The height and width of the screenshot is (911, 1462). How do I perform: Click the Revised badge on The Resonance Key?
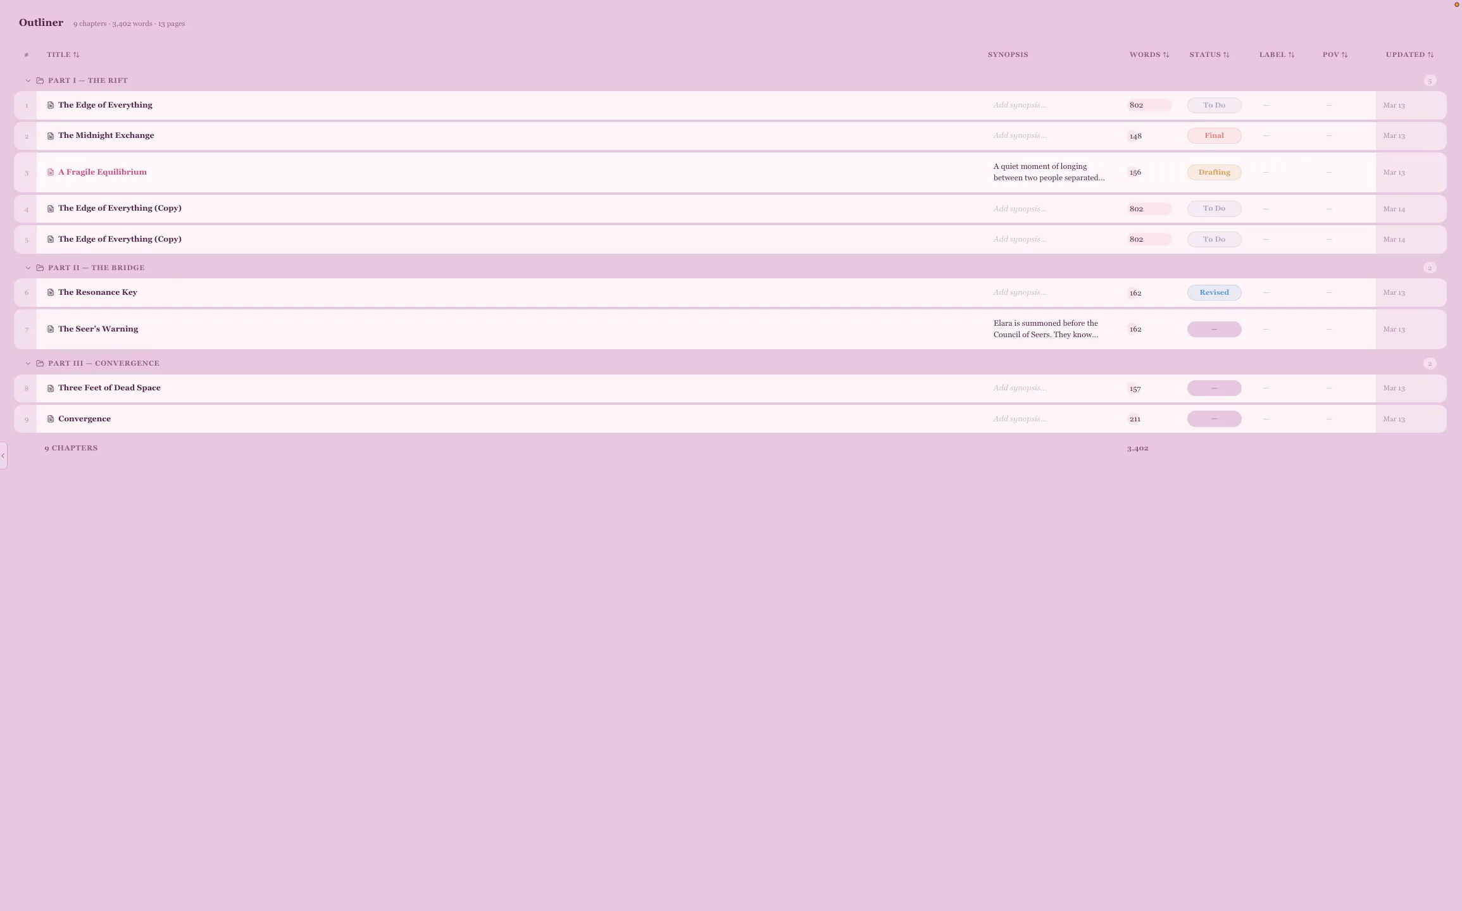coord(1214,292)
